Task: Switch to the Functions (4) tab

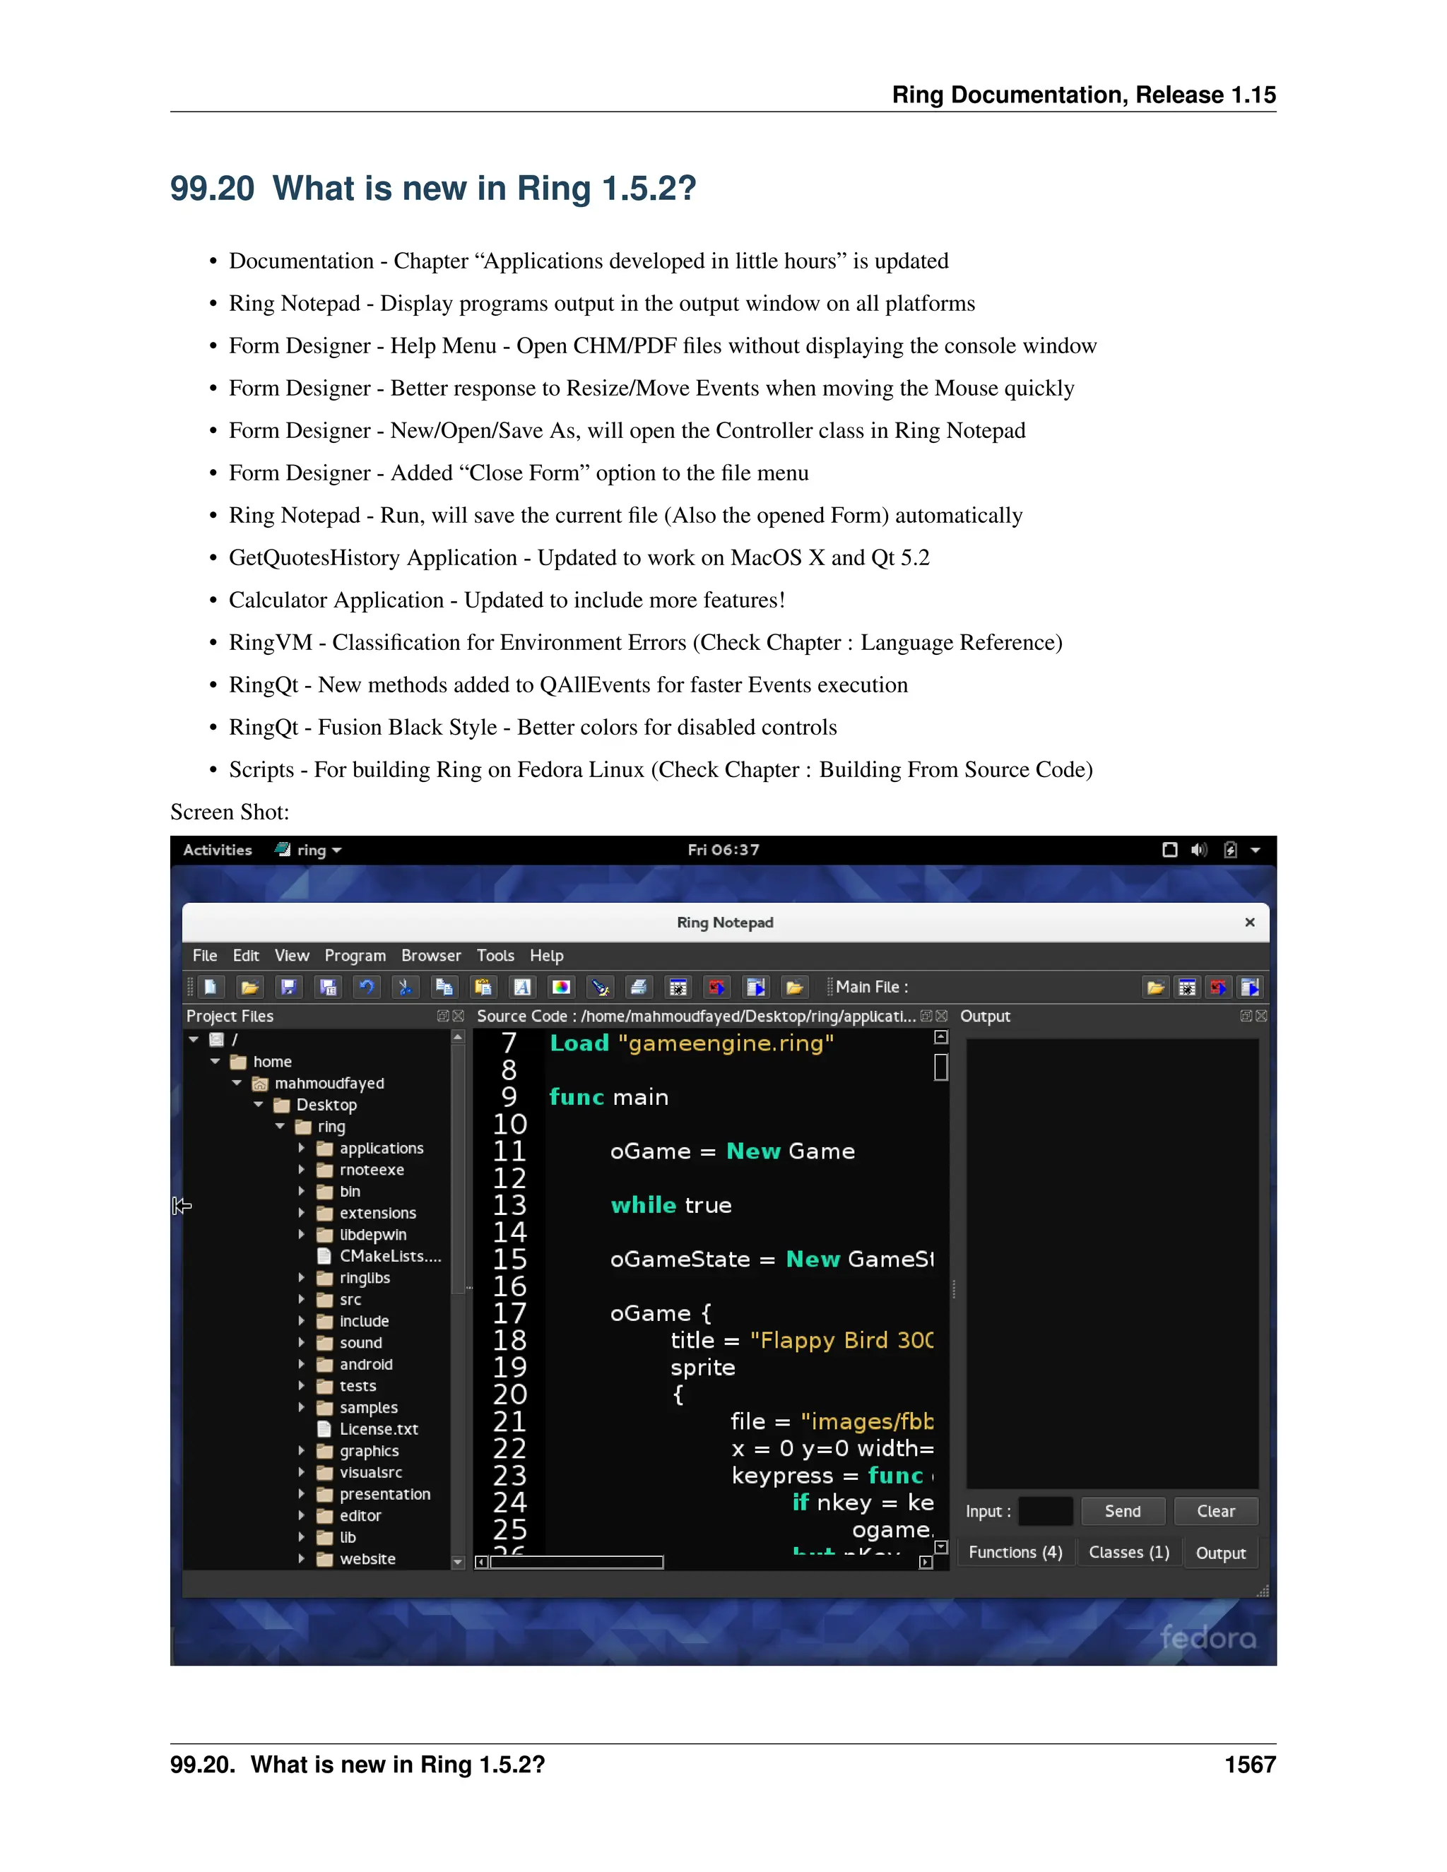Action: point(1015,1552)
